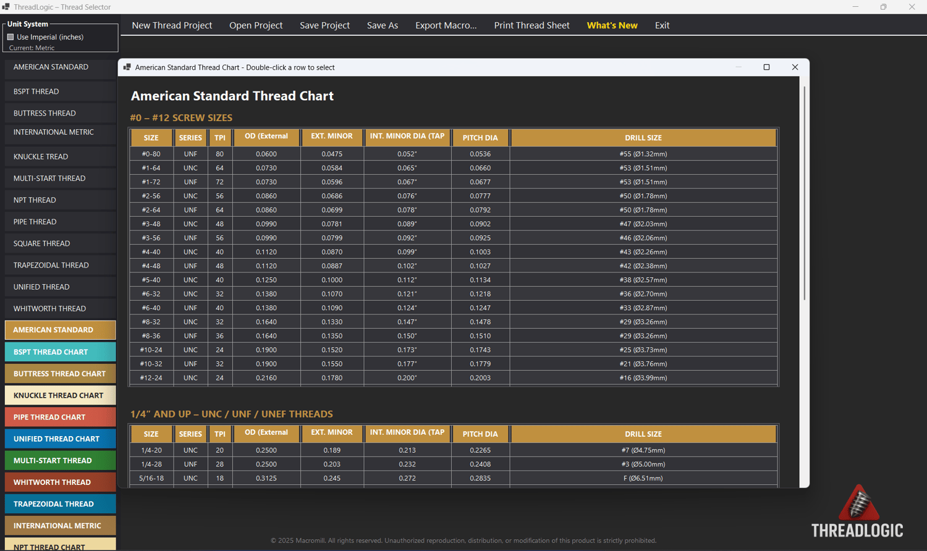This screenshot has height=551, width=927.
Task: Select the NPT THREAD sidebar button
Action: coord(61,200)
